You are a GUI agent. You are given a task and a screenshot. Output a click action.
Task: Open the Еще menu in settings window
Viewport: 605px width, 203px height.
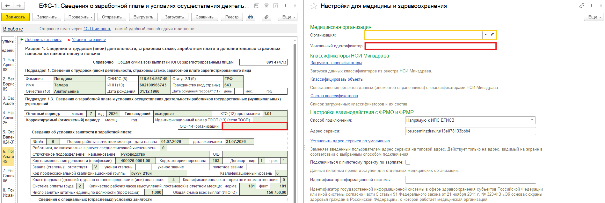(x=594, y=17)
